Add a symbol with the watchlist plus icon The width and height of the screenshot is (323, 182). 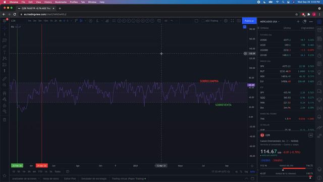tap(298, 21)
